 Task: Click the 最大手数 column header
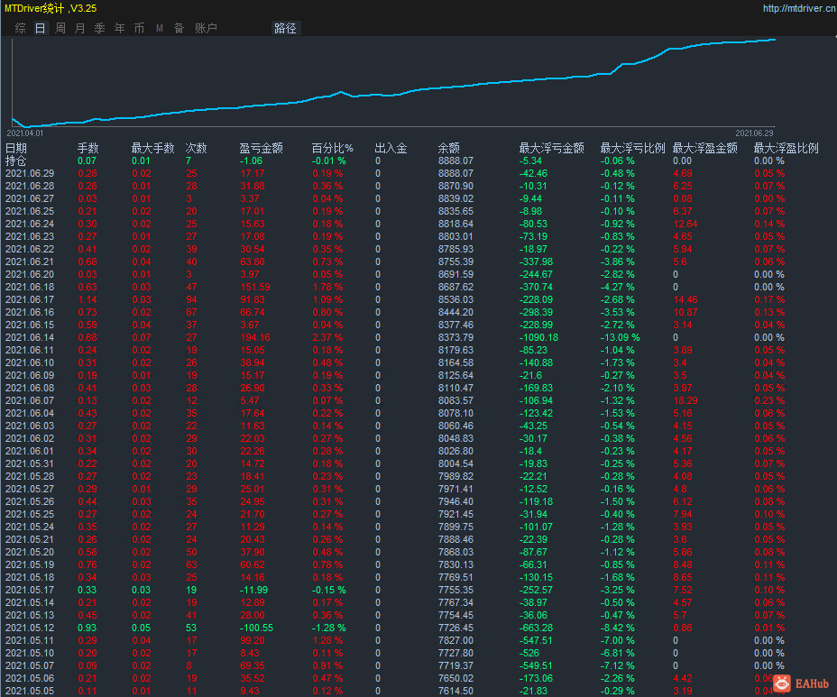[x=153, y=148]
